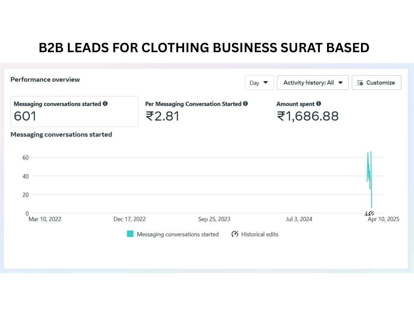Select the Amount spent metric

pyautogui.click(x=307, y=112)
